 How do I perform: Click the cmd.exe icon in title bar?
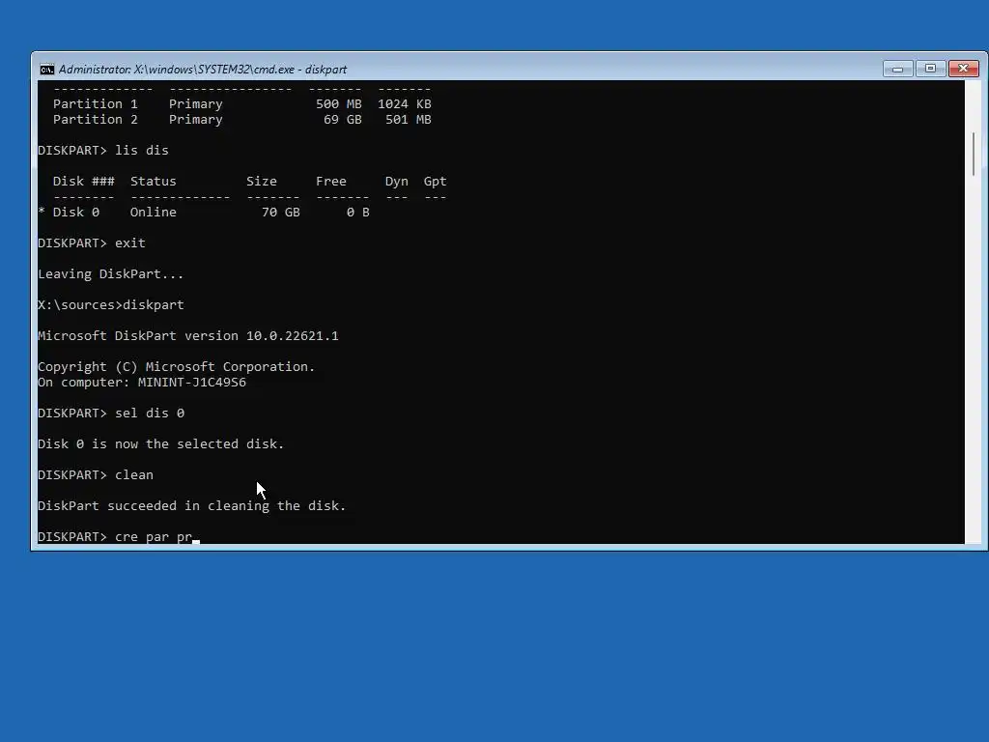(46, 70)
